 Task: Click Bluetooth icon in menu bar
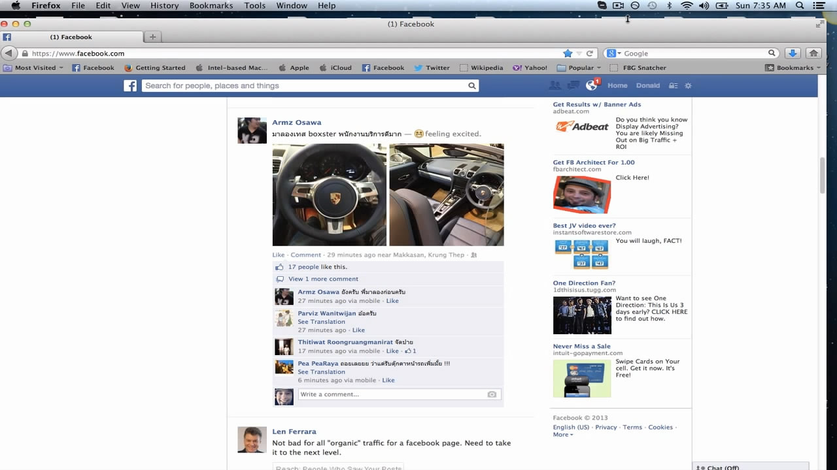(x=669, y=5)
